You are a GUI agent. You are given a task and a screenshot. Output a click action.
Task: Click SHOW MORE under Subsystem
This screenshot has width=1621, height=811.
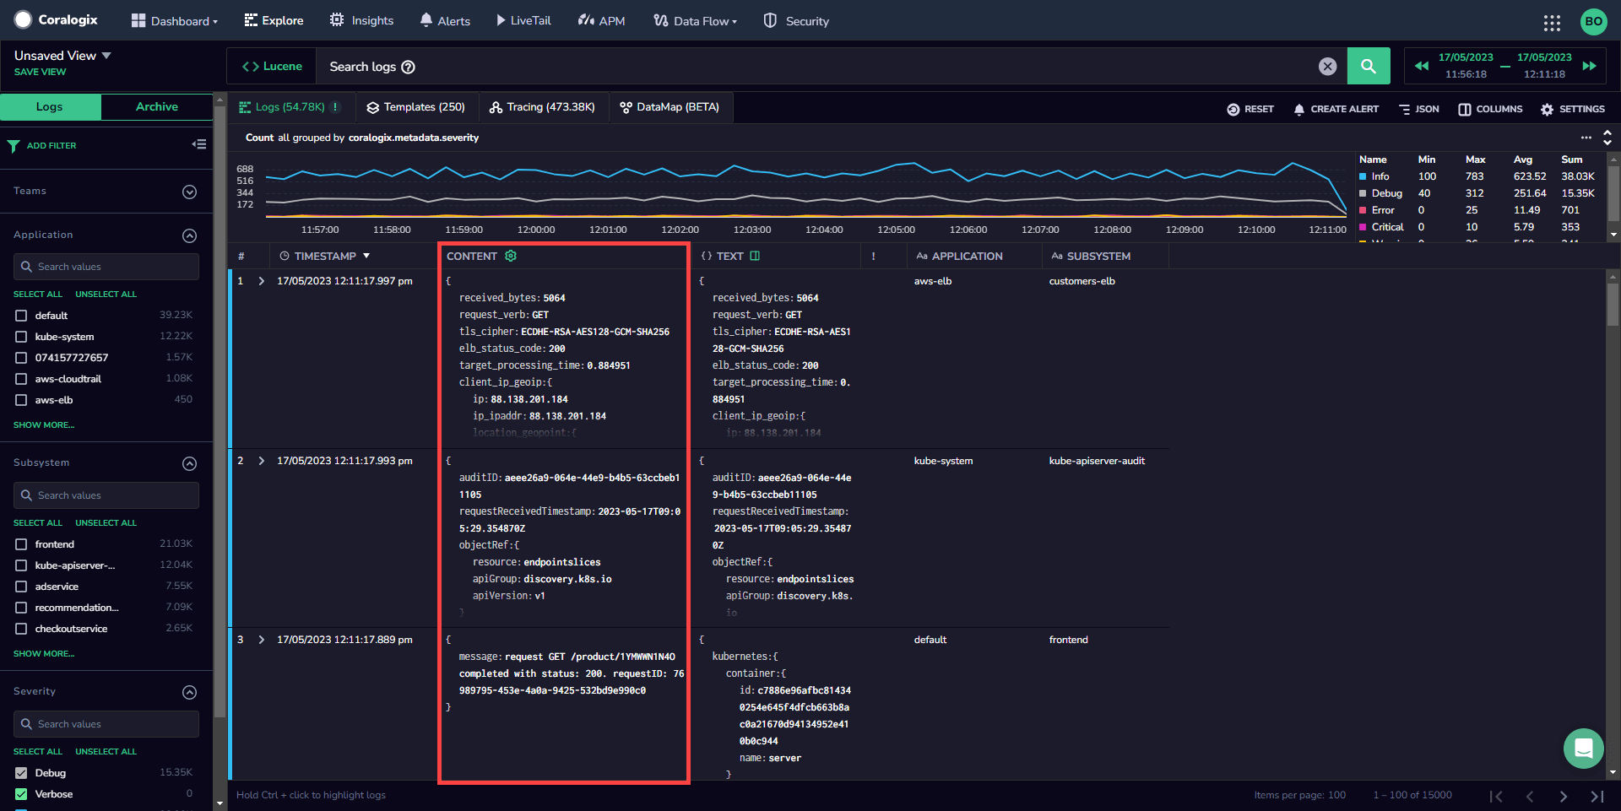pos(44,653)
